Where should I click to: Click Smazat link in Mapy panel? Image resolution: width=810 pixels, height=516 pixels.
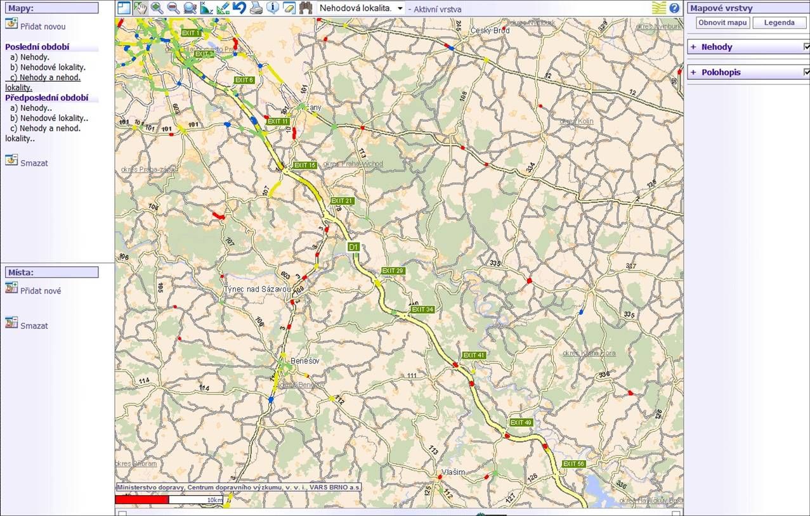pyautogui.click(x=34, y=163)
